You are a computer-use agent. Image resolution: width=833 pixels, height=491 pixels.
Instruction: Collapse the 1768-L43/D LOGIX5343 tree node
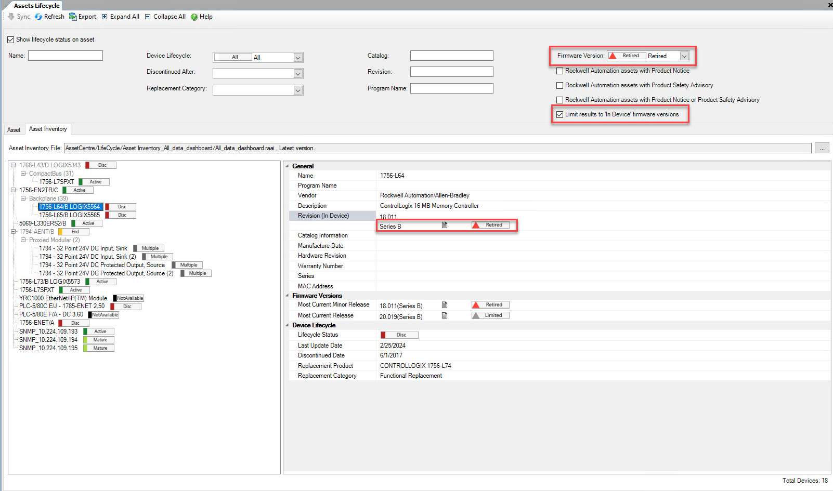tap(14, 165)
